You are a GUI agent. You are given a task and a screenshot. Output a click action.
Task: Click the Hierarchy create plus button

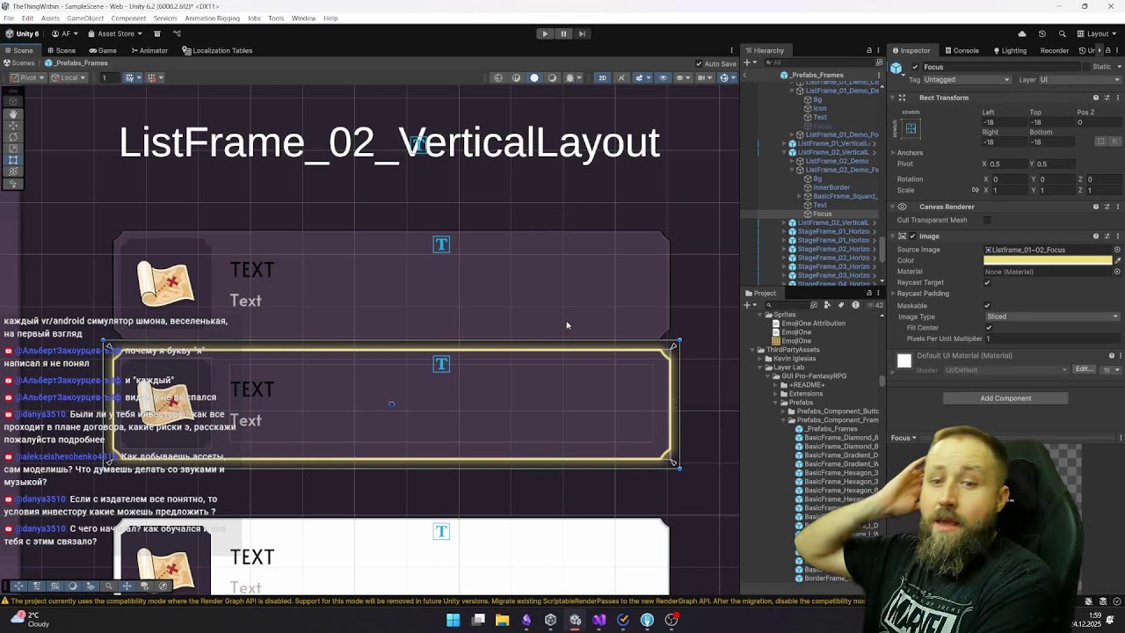coord(748,62)
